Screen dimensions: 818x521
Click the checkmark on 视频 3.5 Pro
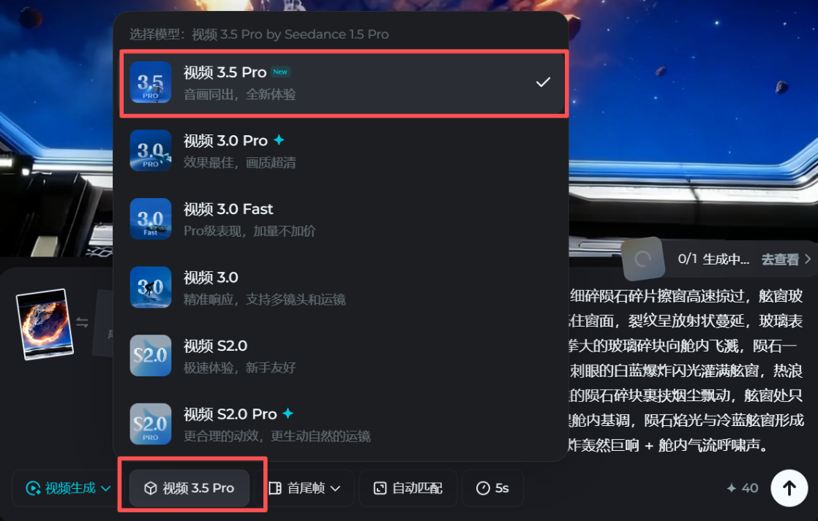(x=543, y=83)
